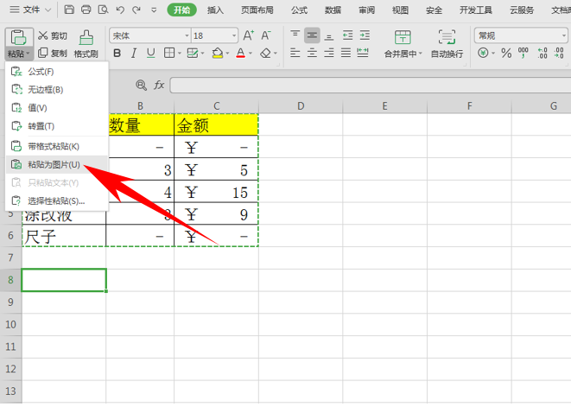Image resolution: width=571 pixels, height=407 pixels.
Task: Open font name box 宋体
Action: [x=149, y=35]
